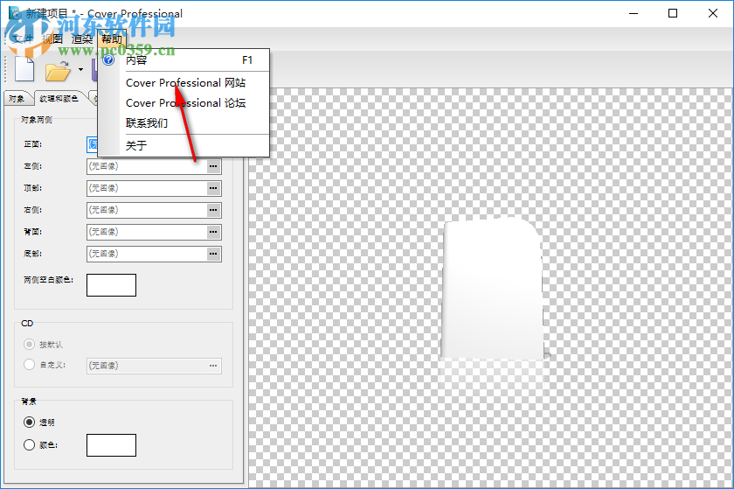Click the 右侧 image path field
Image resolution: width=734 pixels, height=489 pixels.
tap(147, 210)
